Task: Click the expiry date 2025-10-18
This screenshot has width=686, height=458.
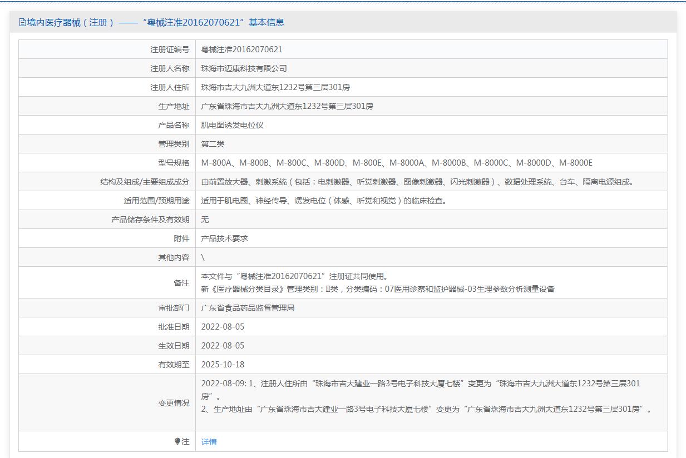Action: (223, 365)
